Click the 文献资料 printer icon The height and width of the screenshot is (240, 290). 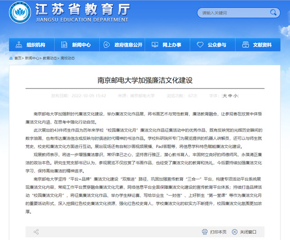tap(246, 45)
